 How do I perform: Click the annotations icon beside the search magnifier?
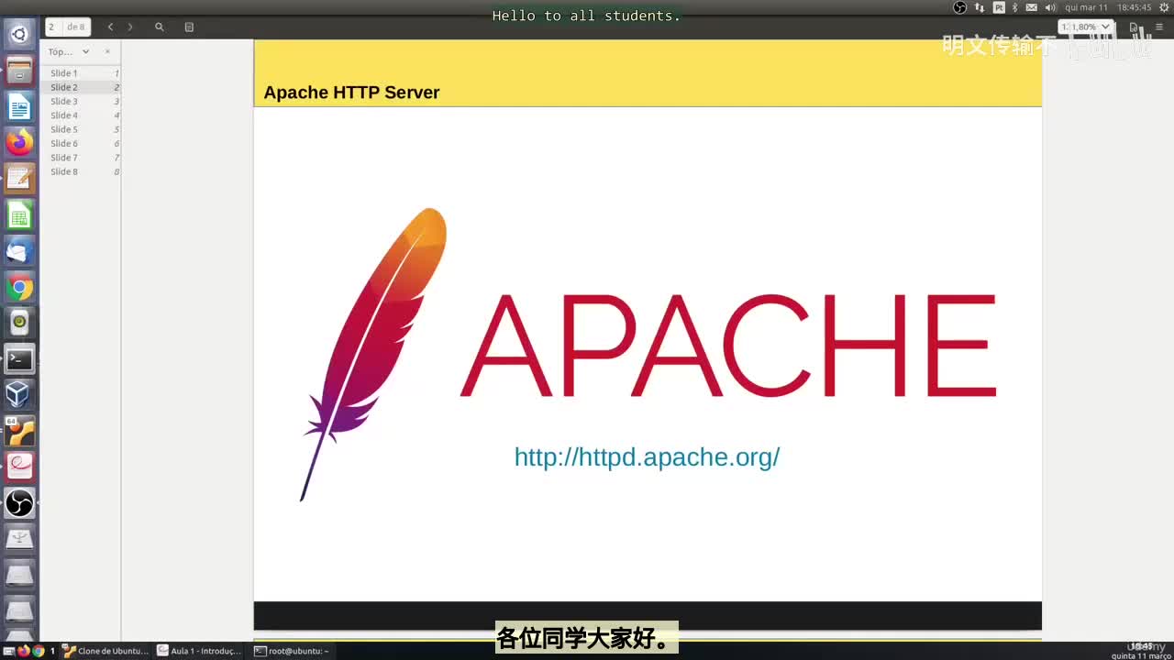pyautogui.click(x=189, y=27)
